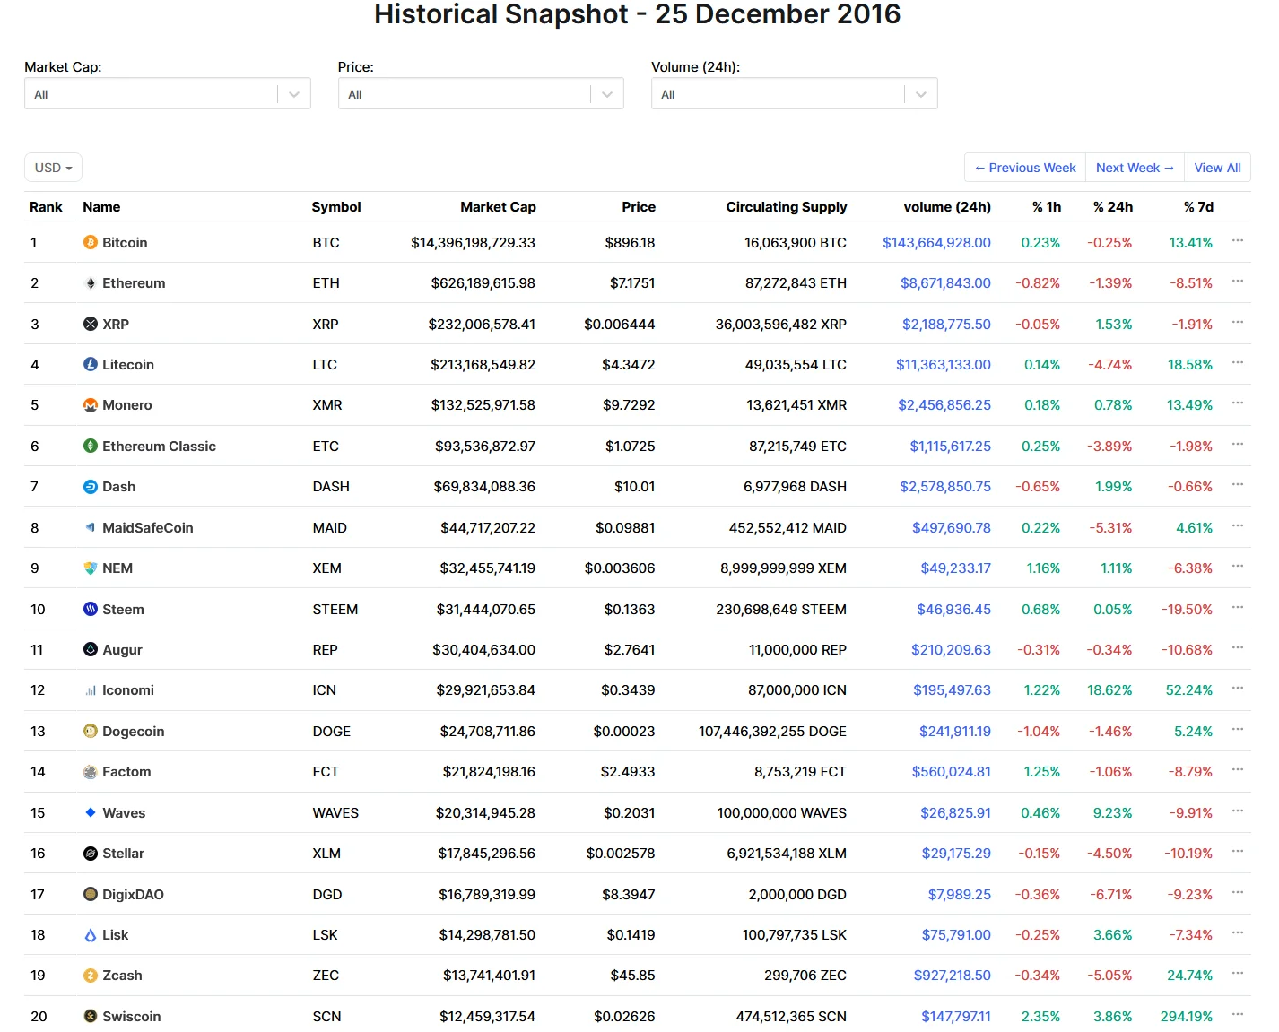
Task: Click the Monero logo icon
Action: [x=91, y=405]
